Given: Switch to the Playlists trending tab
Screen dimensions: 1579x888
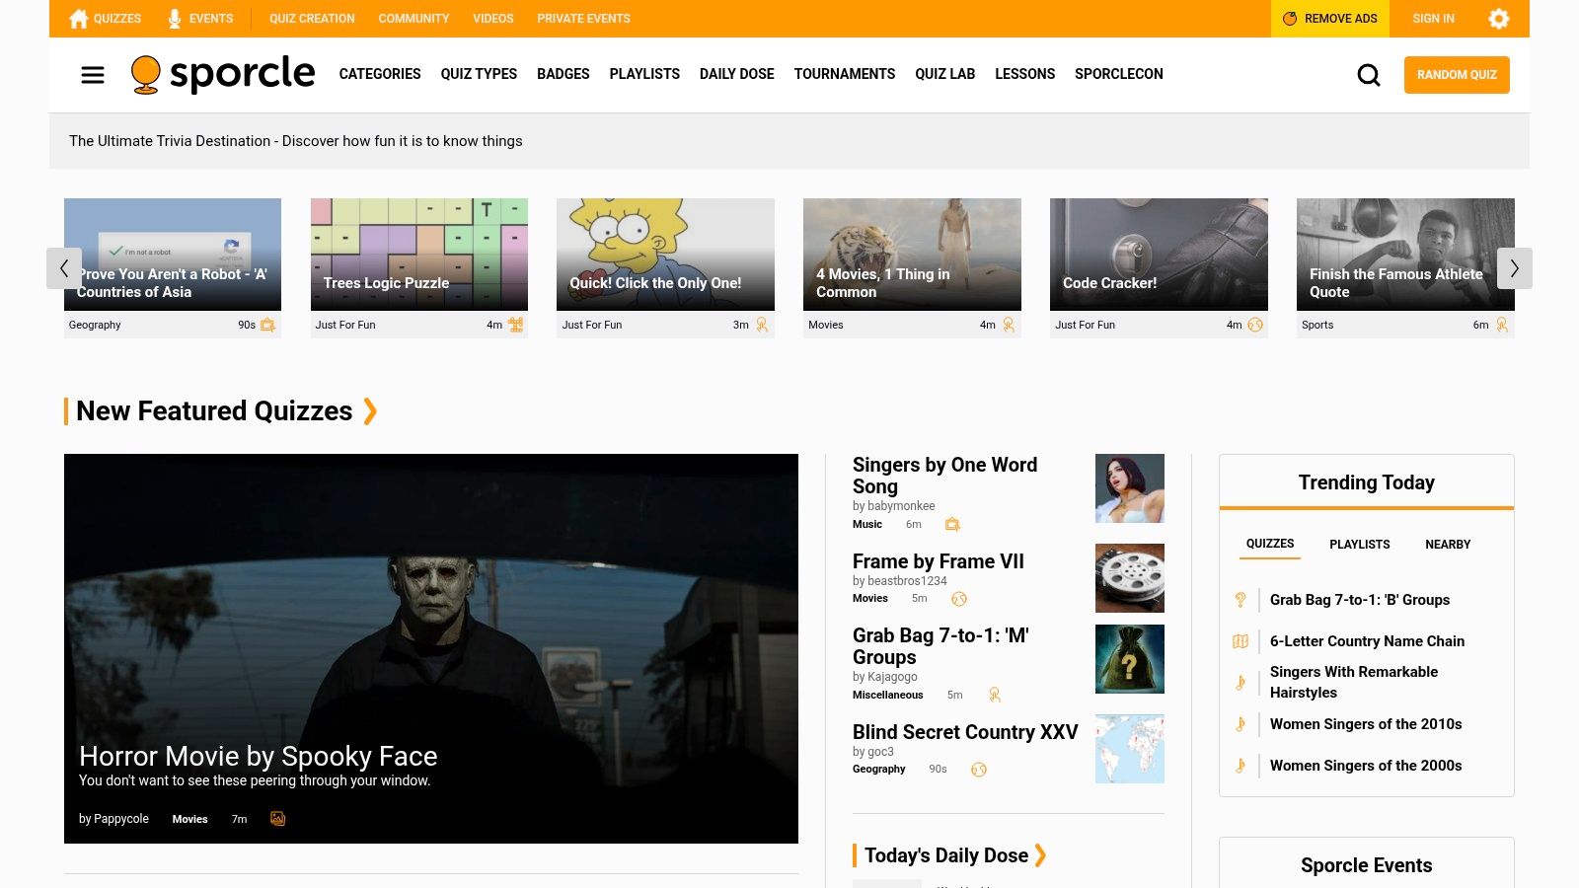Looking at the screenshot, I should tap(1359, 545).
